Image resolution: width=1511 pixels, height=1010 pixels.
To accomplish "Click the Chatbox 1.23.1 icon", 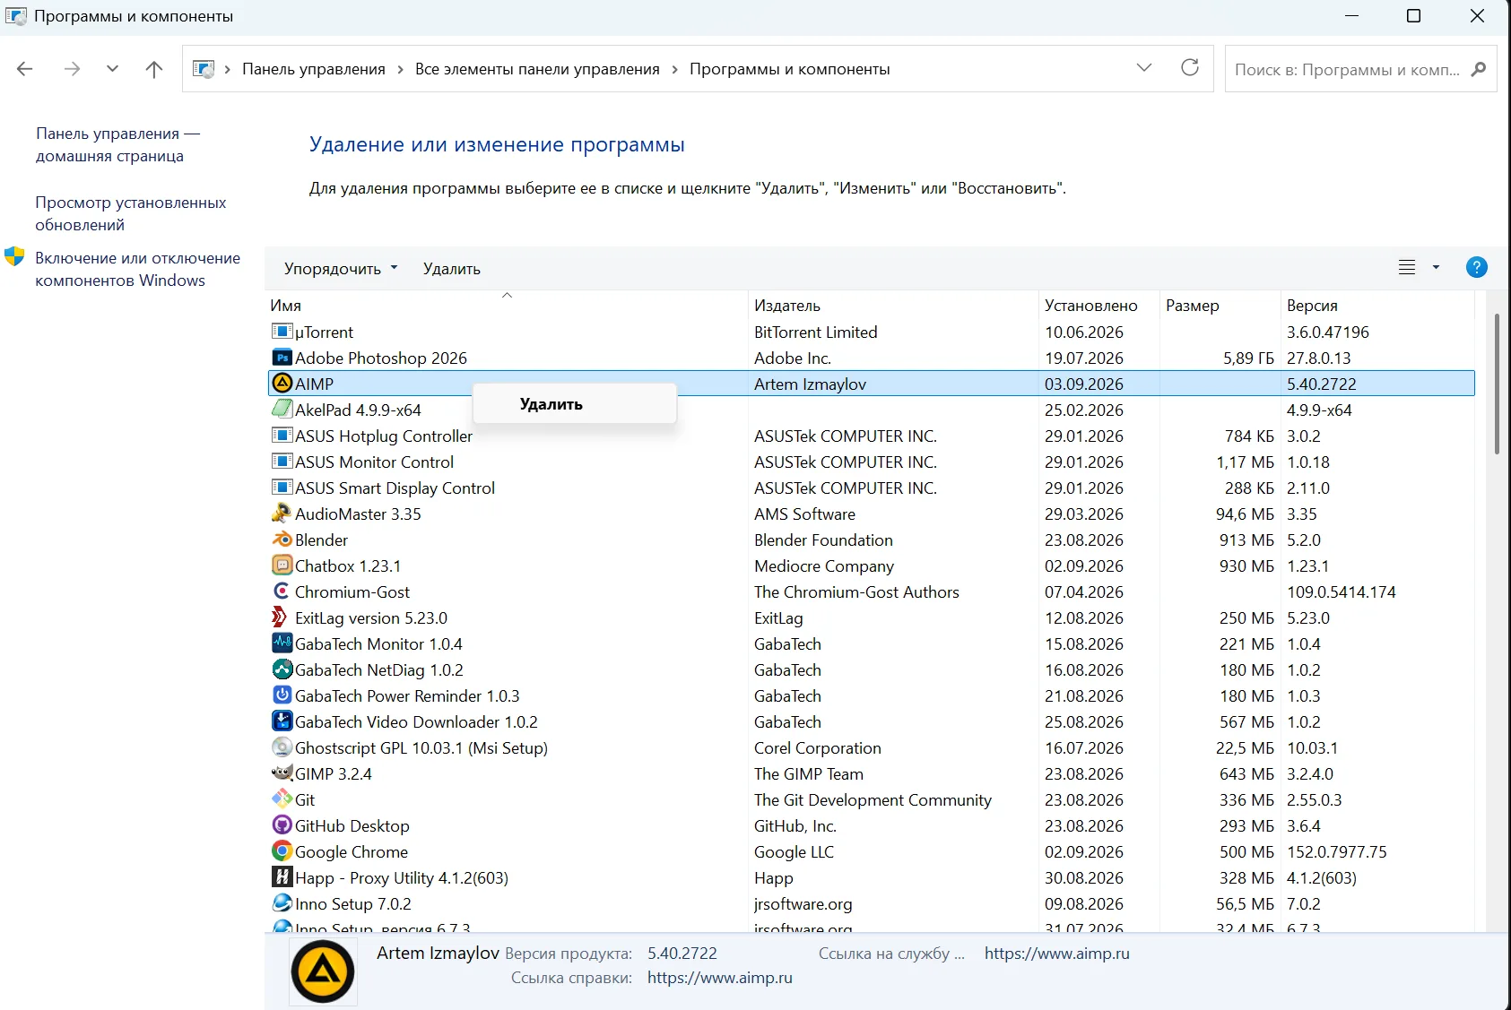I will (x=282, y=565).
